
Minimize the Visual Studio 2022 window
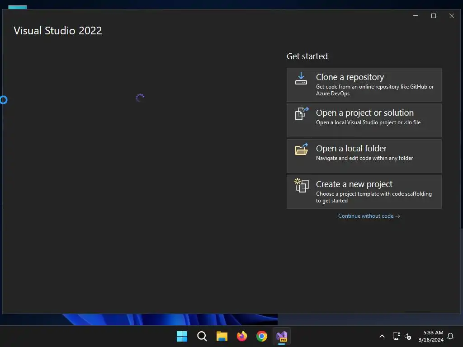click(x=416, y=16)
